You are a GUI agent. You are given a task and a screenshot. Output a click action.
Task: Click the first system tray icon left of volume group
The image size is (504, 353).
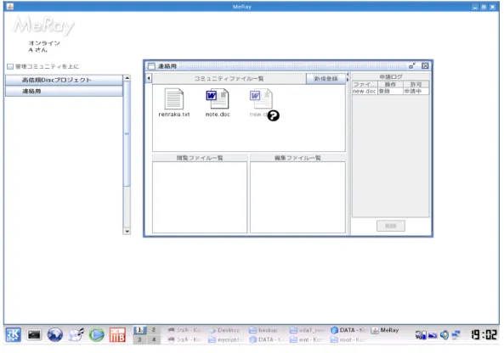coord(421,335)
